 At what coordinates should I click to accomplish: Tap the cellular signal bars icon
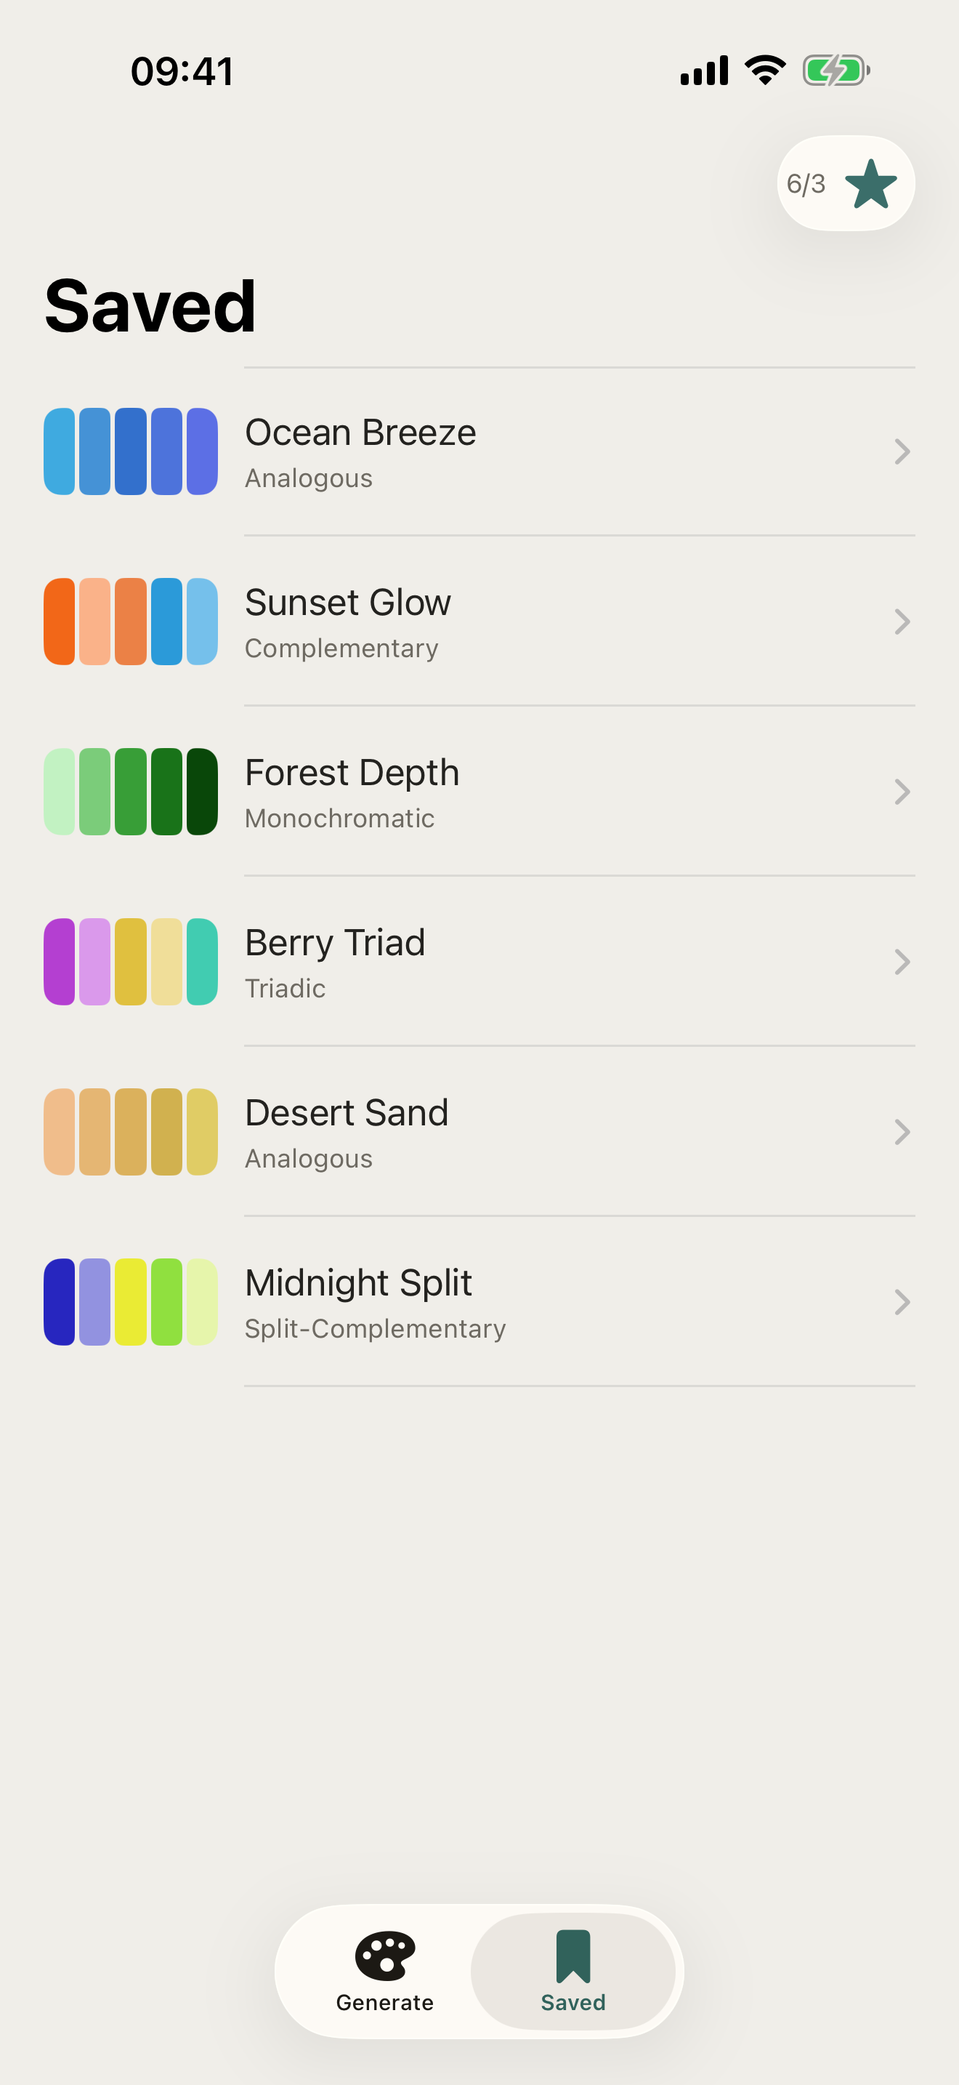704,71
